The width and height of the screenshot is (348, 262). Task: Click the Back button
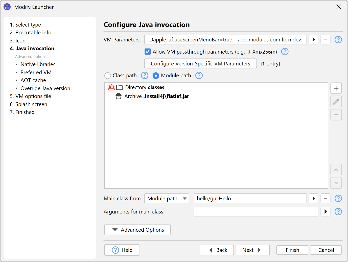point(217,250)
